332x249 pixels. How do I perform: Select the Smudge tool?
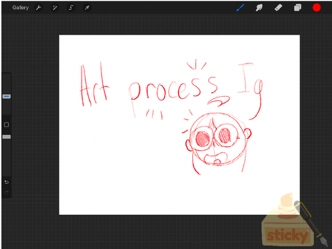(x=259, y=8)
